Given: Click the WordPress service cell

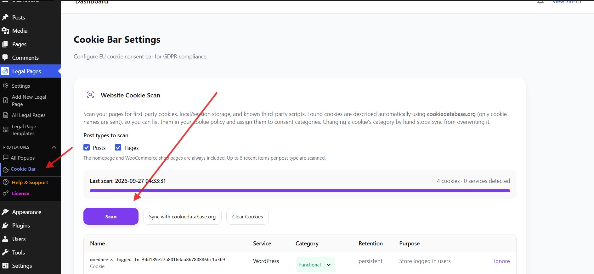Looking at the screenshot, I should pos(266,261).
